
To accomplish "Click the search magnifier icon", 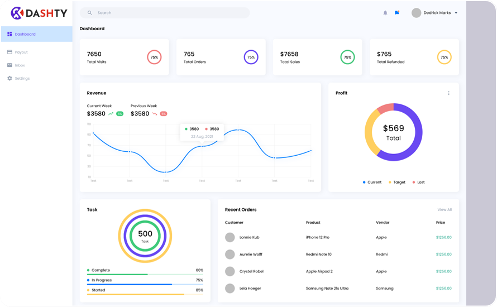I will point(90,13).
